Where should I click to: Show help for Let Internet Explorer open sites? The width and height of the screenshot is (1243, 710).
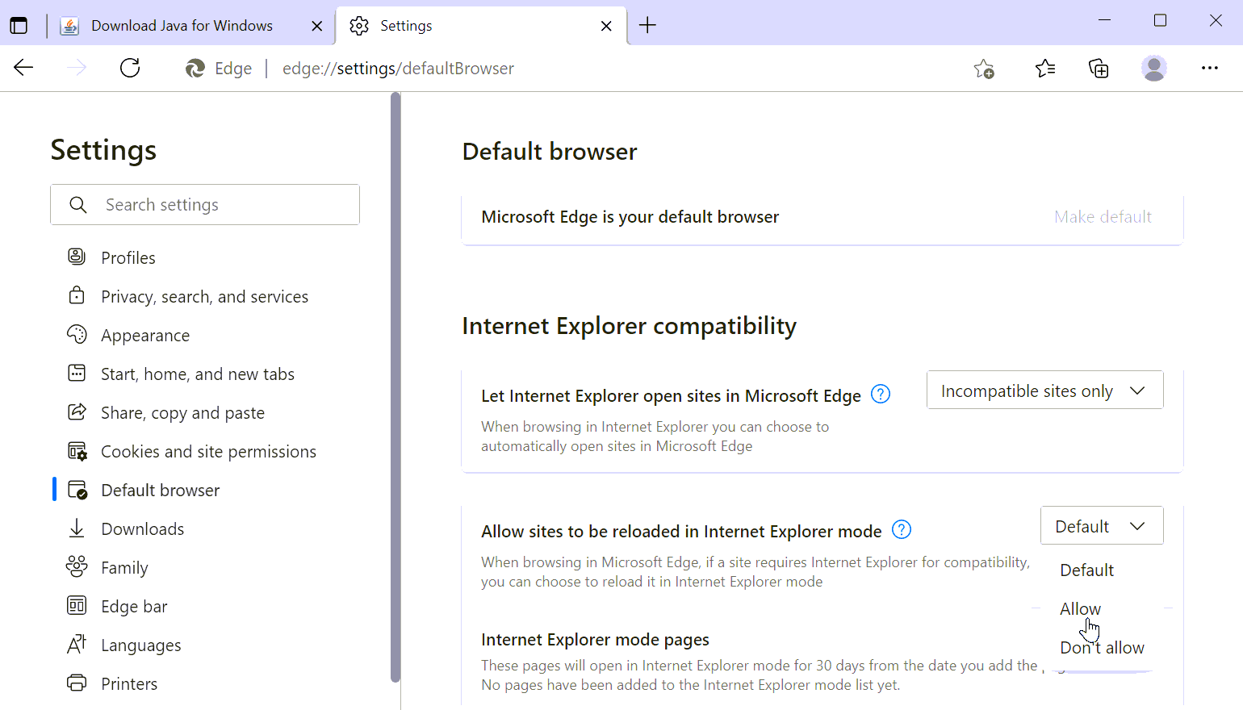click(881, 395)
